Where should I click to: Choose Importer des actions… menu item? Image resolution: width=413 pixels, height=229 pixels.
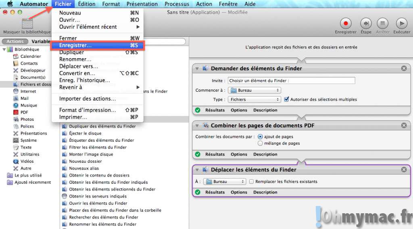tap(98, 99)
